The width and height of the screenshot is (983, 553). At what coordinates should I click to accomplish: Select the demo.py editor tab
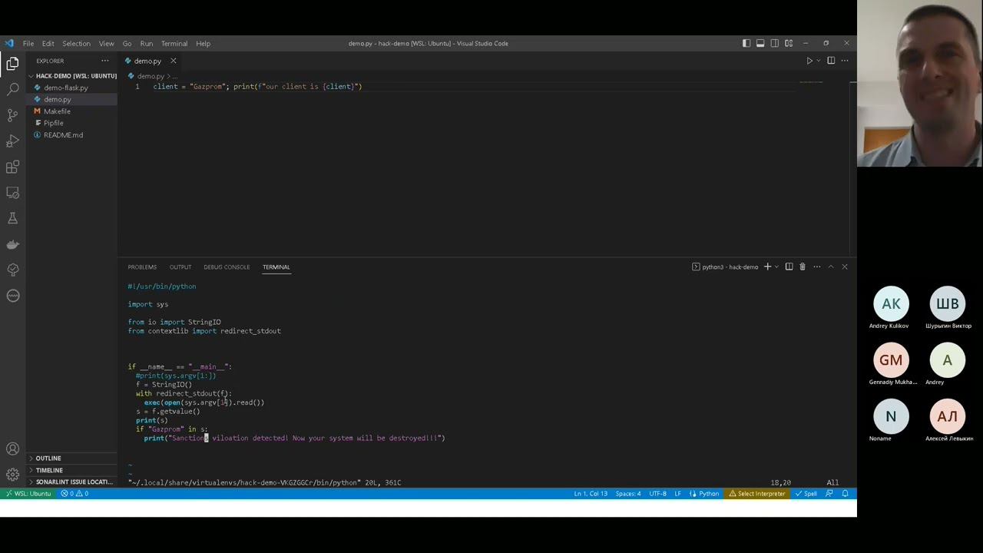click(147, 61)
